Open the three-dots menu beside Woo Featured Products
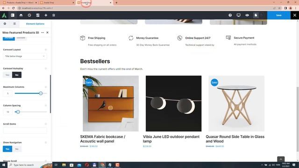Screen dimensions: 299x168 tap(43, 33)
